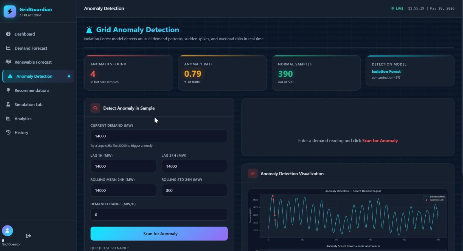463x251 pixels.
Task: Click the Renewable Forecast solar panel icon
Action: 8,62
